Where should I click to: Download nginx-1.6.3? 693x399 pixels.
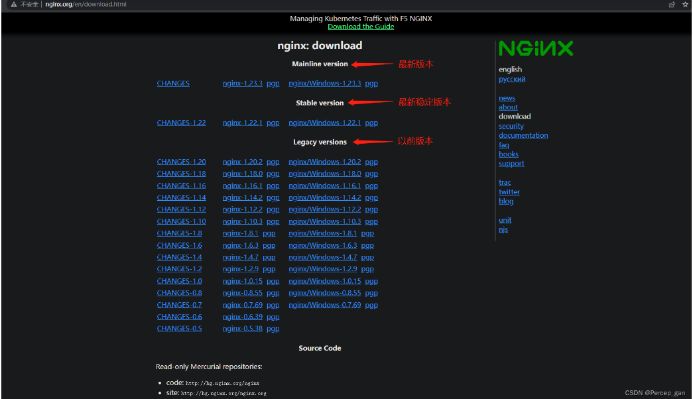(x=241, y=245)
